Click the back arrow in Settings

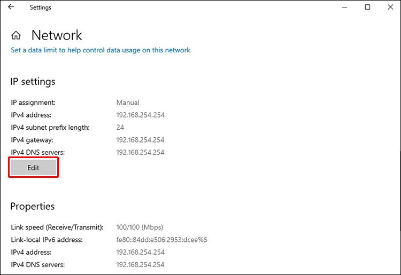point(11,7)
